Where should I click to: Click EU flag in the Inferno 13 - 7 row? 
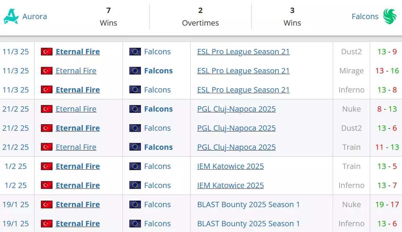point(135,185)
